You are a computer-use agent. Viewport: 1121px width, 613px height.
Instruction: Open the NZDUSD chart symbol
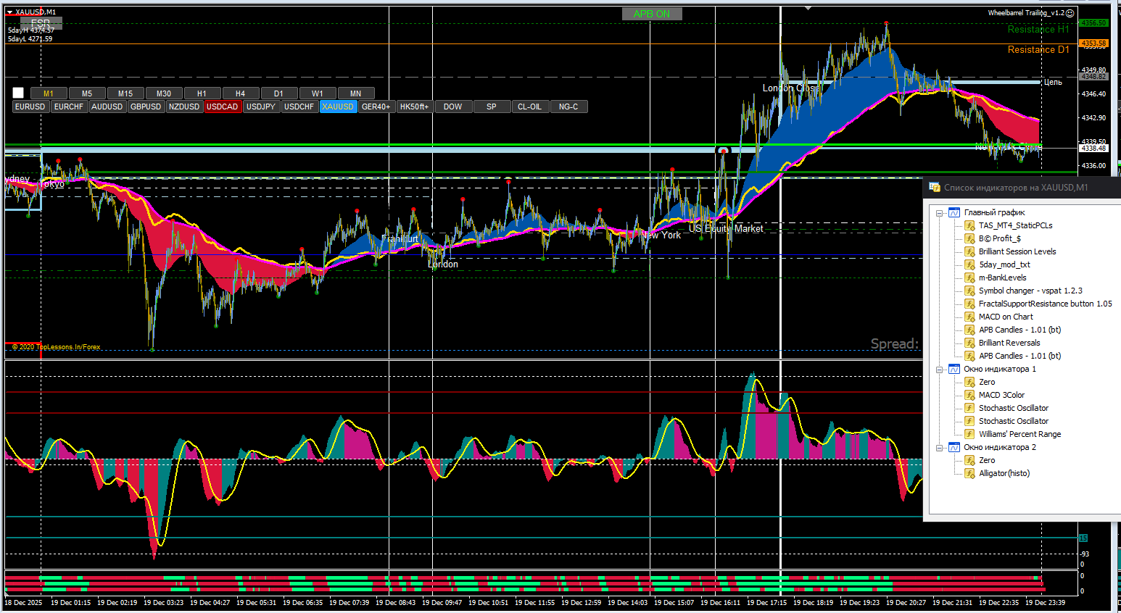coord(184,107)
